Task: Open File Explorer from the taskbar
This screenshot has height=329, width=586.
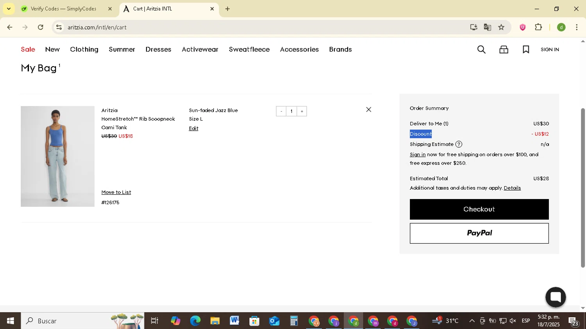Action: click(215, 321)
